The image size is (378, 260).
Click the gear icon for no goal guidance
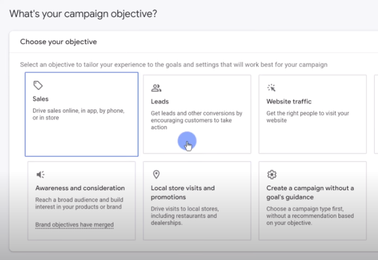(x=272, y=174)
